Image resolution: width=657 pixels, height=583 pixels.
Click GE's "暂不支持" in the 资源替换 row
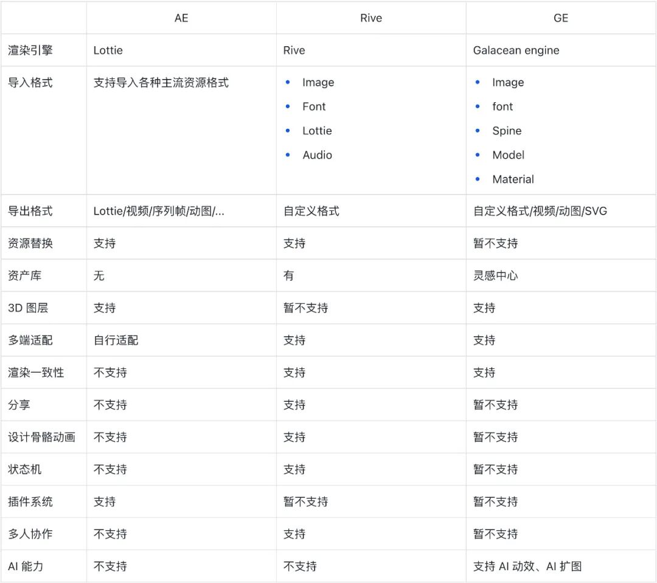point(496,243)
